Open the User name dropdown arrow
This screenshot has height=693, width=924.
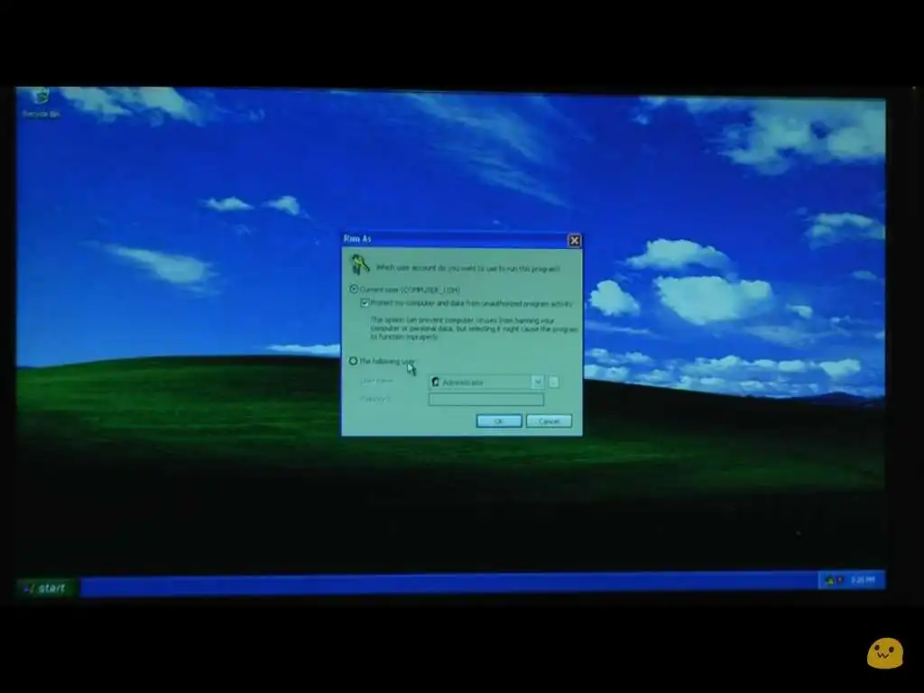point(538,383)
